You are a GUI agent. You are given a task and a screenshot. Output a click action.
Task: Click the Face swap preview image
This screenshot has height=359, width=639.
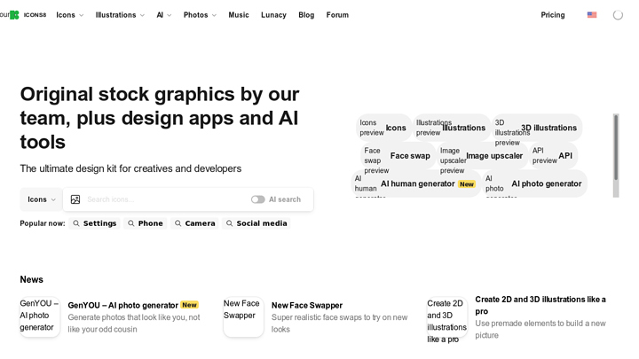[x=376, y=160]
